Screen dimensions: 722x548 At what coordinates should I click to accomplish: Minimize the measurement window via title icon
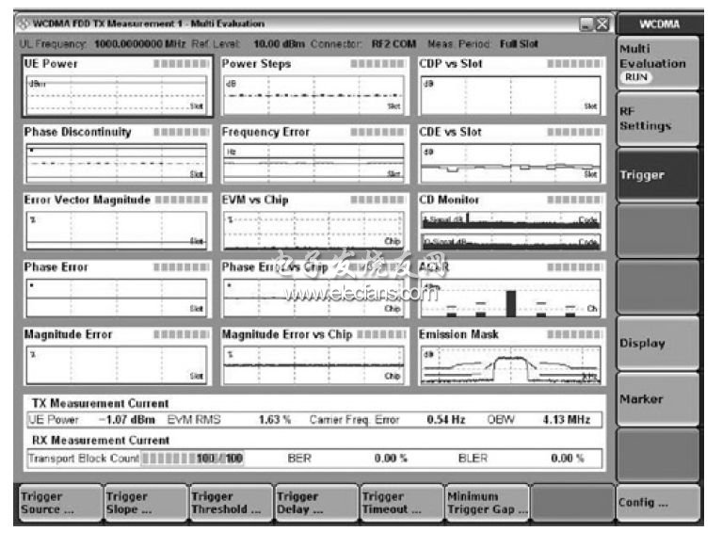point(586,23)
